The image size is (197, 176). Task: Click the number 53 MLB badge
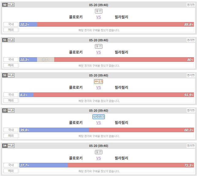8,110
